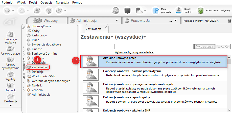Click the flag toolbar icon

tap(37, 11)
